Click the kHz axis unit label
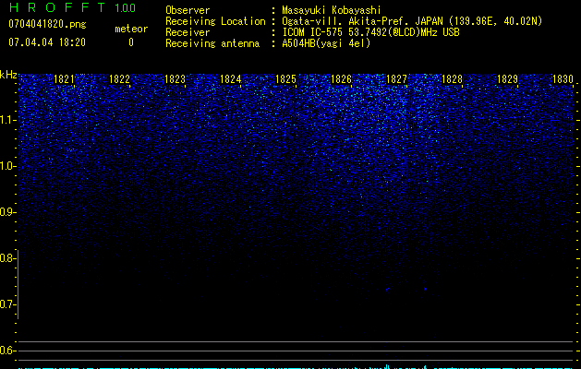The image size is (581, 369). tap(8, 75)
